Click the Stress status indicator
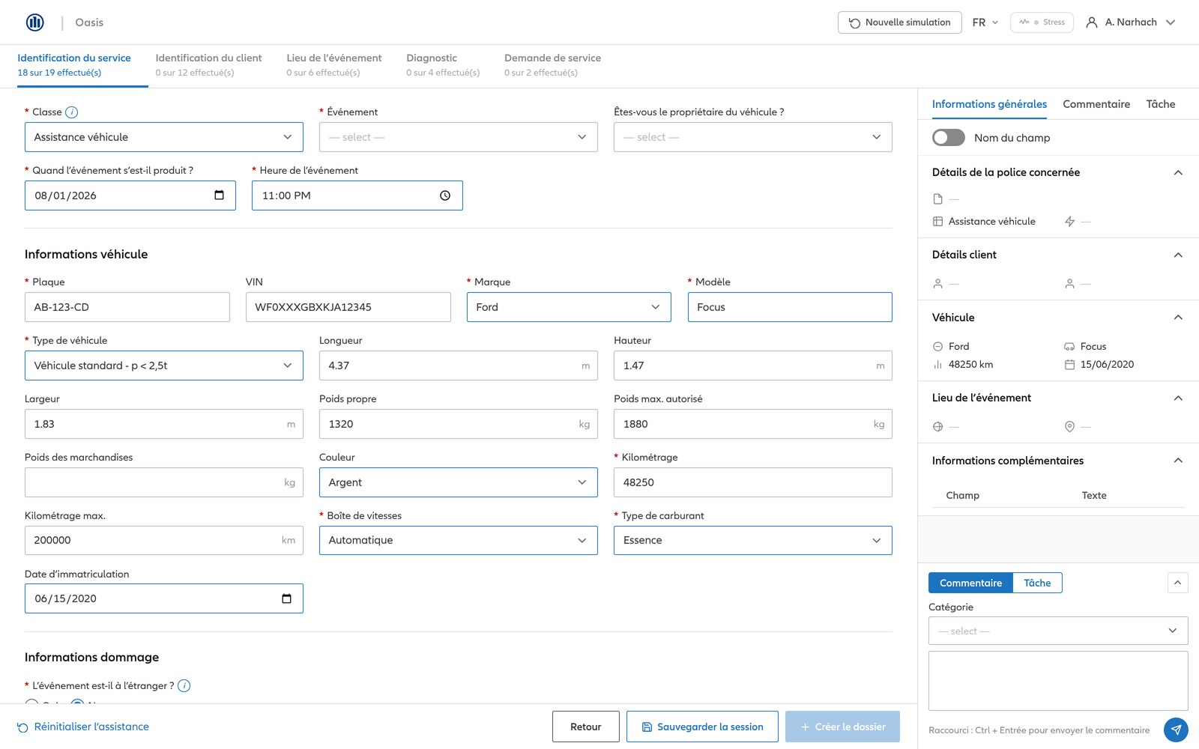The width and height of the screenshot is (1199, 749). [1042, 22]
